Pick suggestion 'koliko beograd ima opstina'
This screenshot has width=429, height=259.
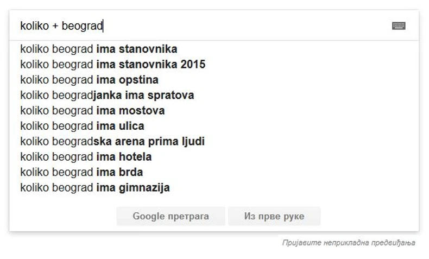pyautogui.click(x=89, y=80)
